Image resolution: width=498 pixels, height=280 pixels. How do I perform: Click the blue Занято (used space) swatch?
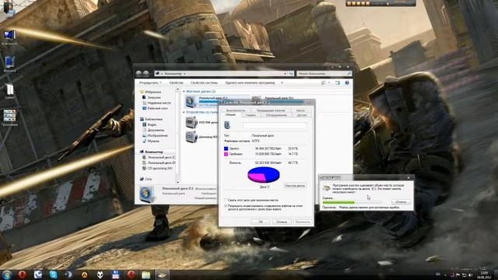(x=226, y=149)
